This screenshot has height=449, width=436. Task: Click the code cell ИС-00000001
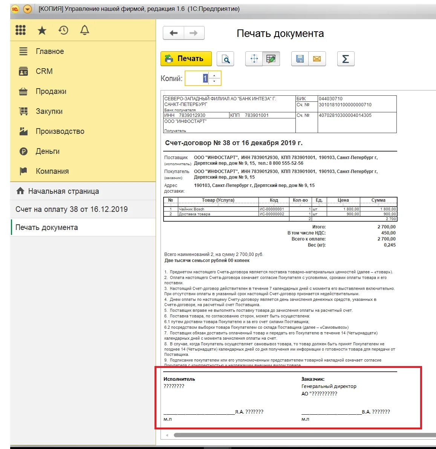[274, 209]
